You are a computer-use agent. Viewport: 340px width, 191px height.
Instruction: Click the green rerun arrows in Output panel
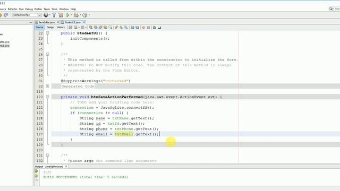pyautogui.click(x=37, y=171)
